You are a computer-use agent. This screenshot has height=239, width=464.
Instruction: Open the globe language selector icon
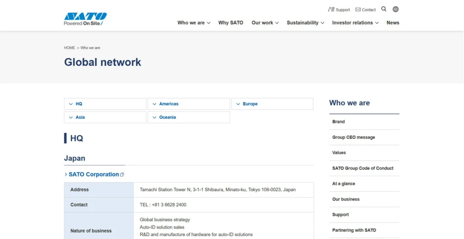[x=396, y=9]
